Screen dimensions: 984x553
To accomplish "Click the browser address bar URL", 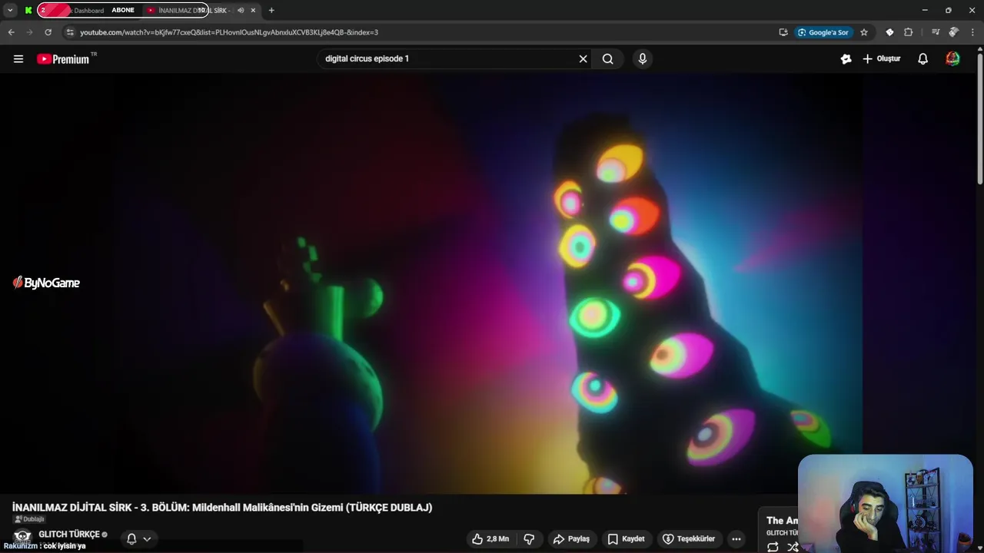I will pyautogui.click(x=229, y=32).
